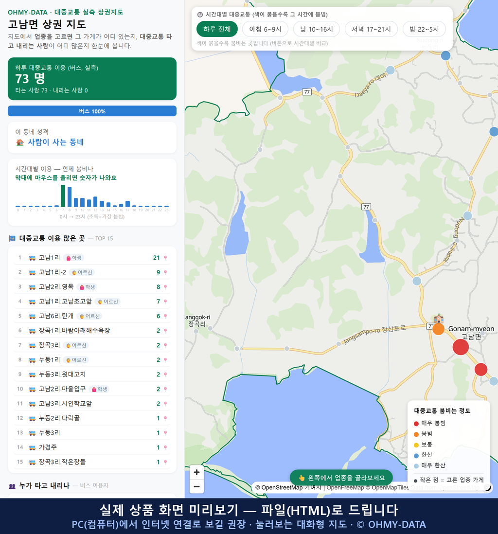Click the house icon marker near 고남면
The image size is (498, 534).
(x=438, y=318)
